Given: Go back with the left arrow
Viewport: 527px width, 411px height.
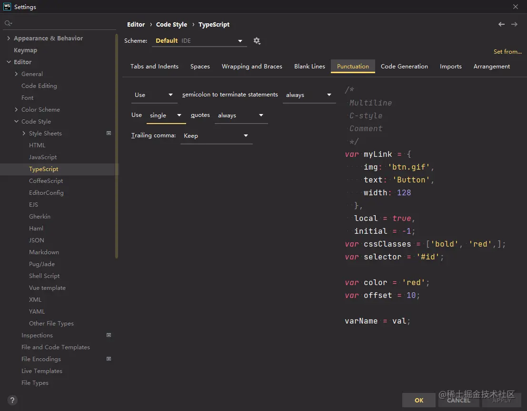Looking at the screenshot, I should pos(501,24).
